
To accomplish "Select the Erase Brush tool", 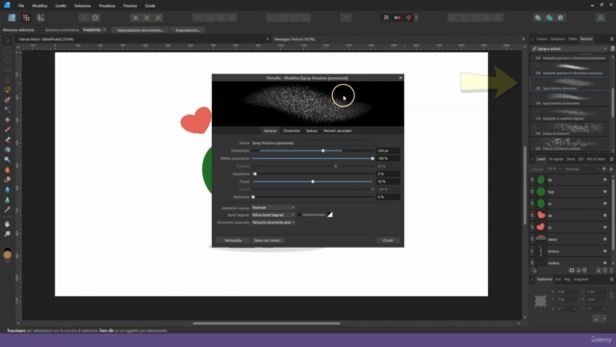I will [7, 140].
